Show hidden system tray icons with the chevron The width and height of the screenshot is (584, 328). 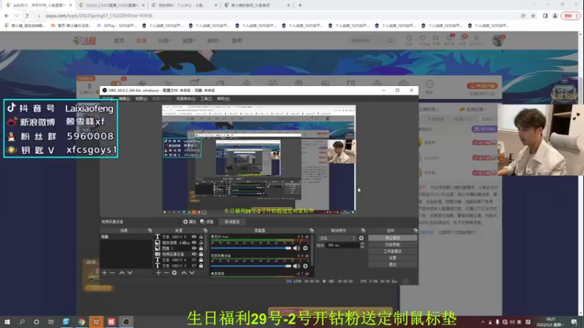(483, 322)
